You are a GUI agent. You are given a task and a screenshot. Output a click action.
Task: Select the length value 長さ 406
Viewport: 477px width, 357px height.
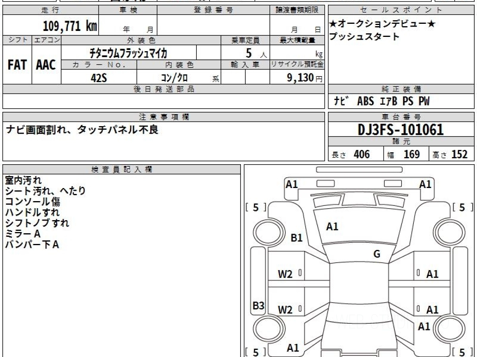coord(351,154)
